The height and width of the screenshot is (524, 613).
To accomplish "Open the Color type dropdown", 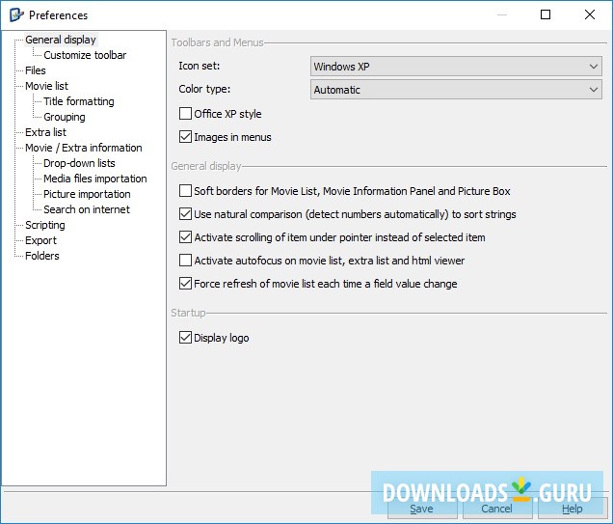I will (x=456, y=90).
